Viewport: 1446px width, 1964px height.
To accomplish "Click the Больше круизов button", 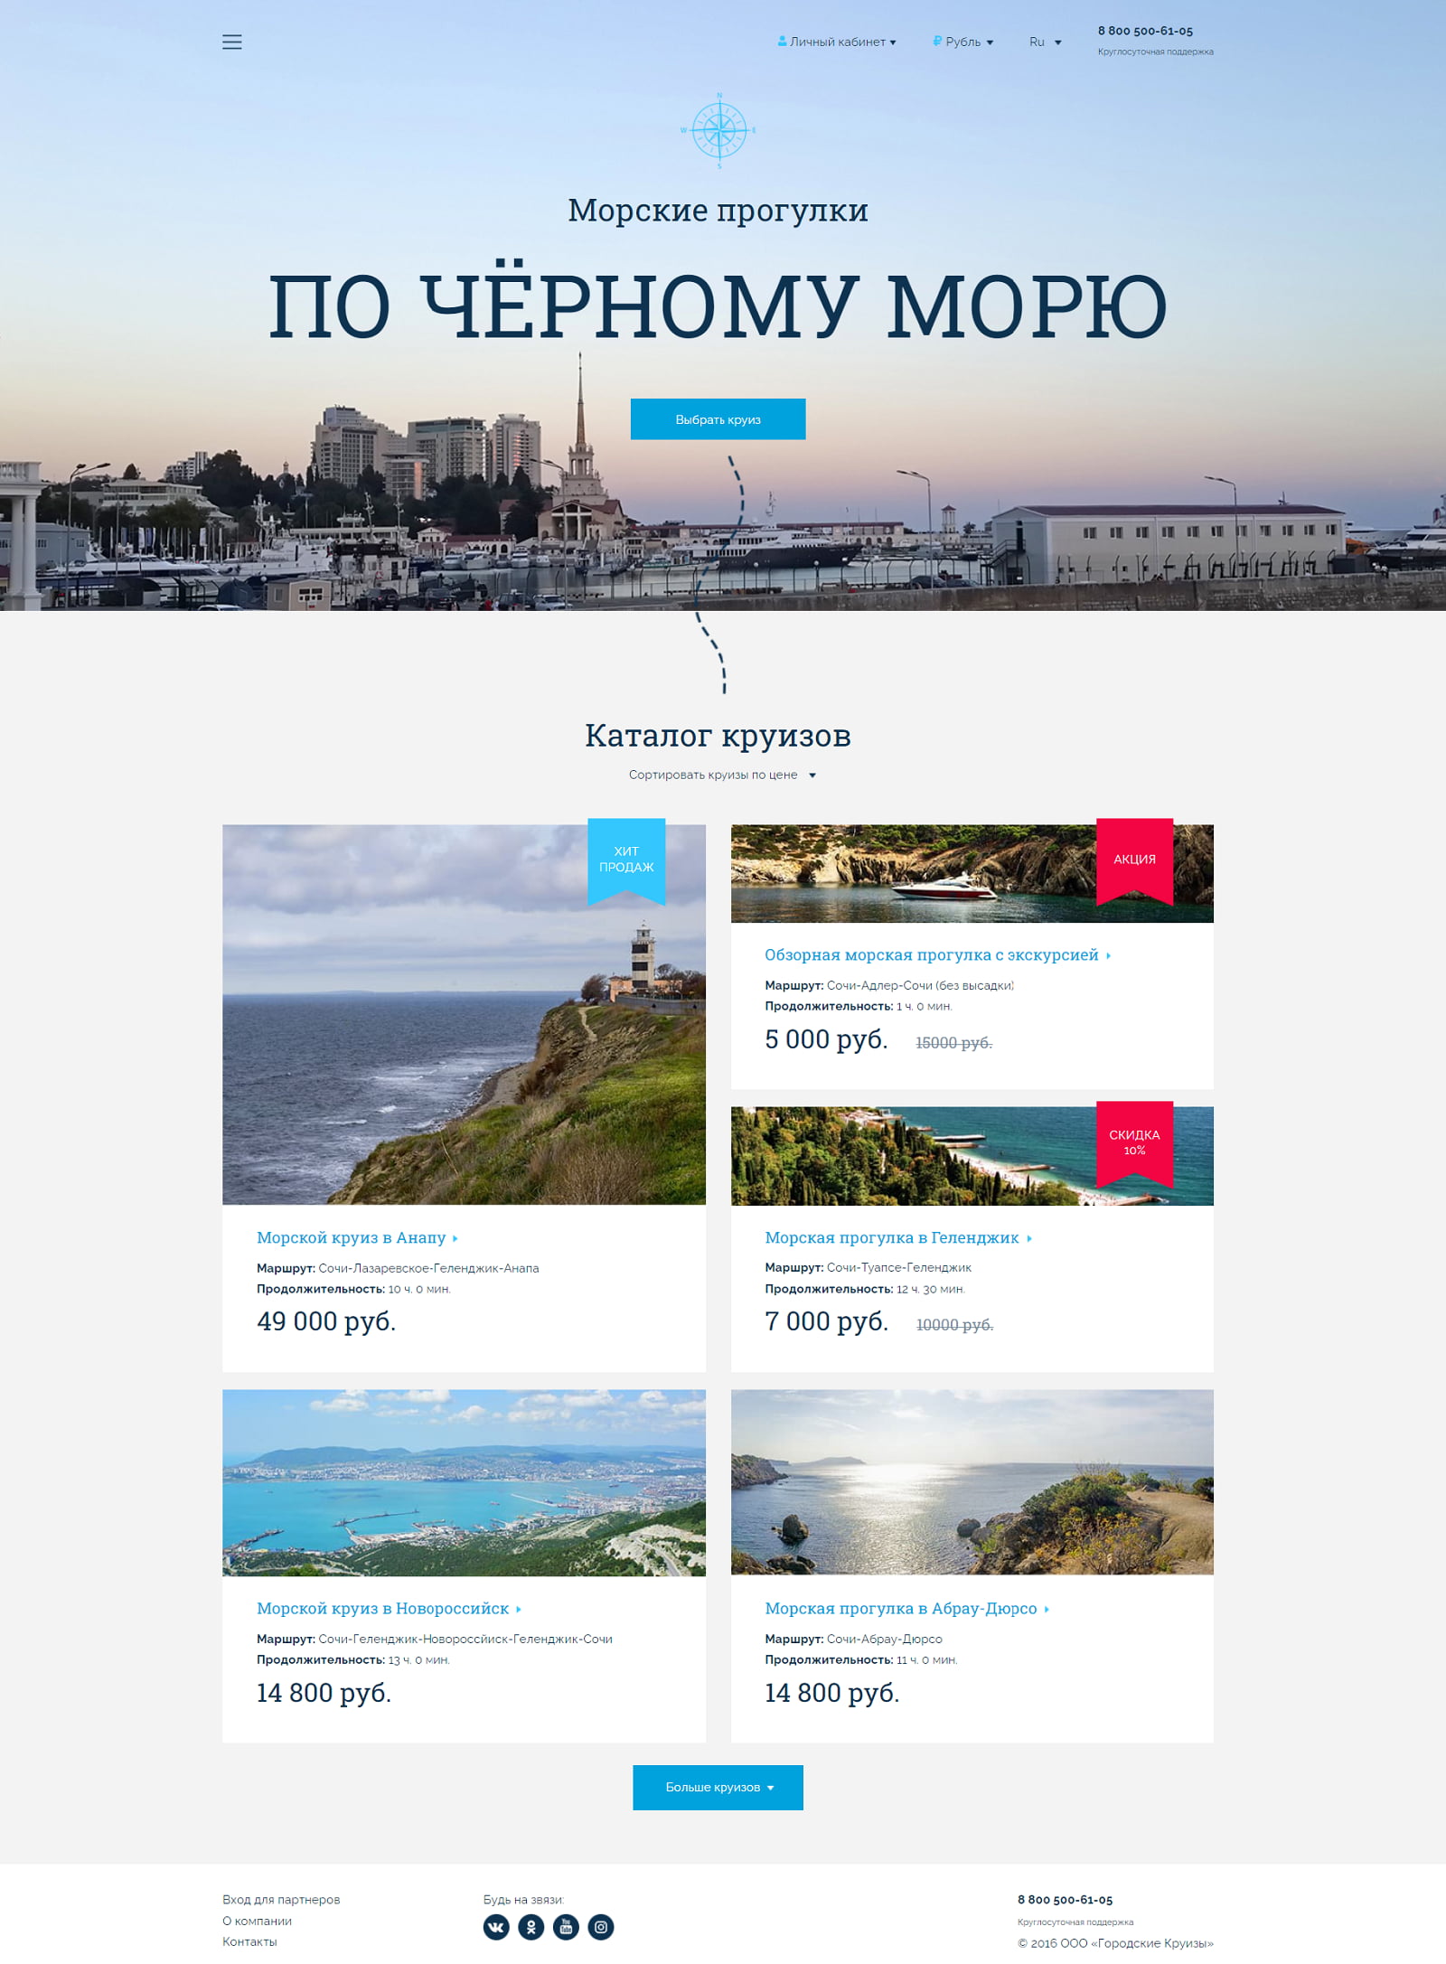I will coord(718,1787).
